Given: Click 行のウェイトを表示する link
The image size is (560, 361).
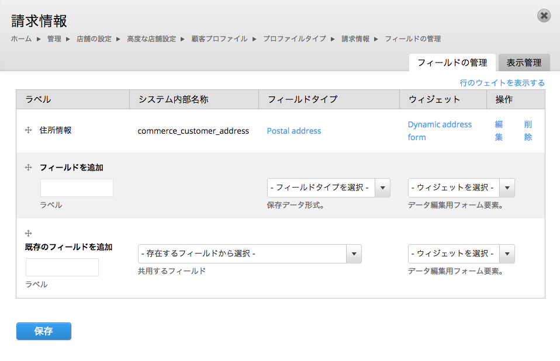Looking at the screenshot, I should pyautogui.click(x=503, y=82).
